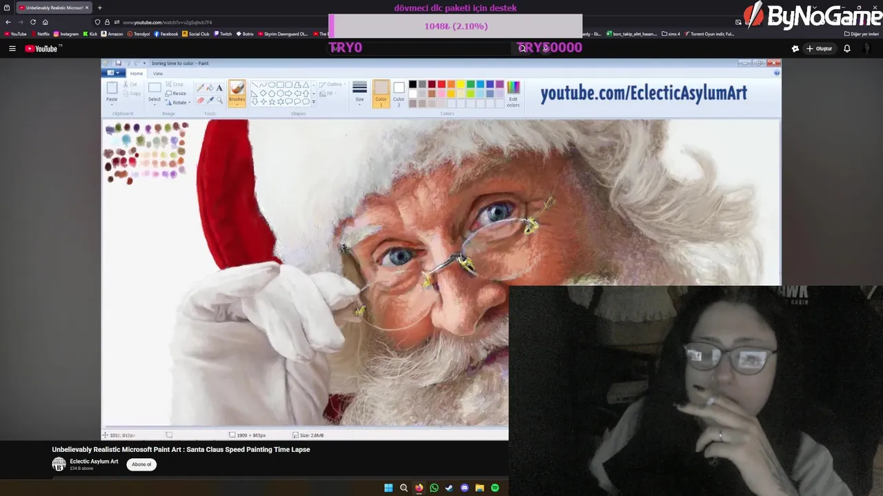
Task: Open the blue Paint file menu button
Action: click(x=113, y=73)
